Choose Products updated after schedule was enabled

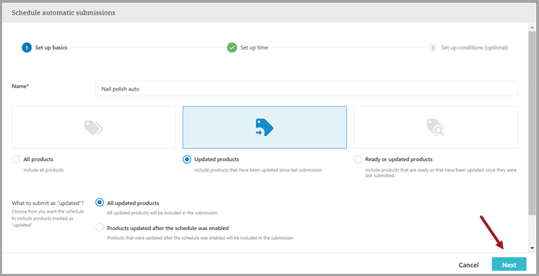pyautogui.click(x=100, y=227)
